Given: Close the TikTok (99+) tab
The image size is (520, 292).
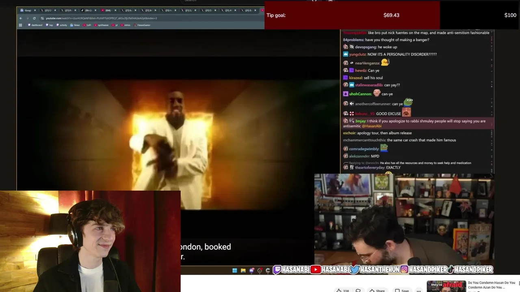Looking at the screenshot, I should coord(95,10).
